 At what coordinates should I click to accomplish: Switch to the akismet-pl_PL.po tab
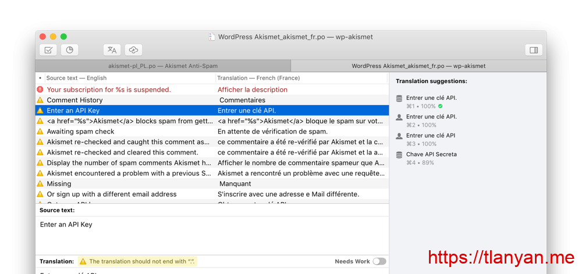(162, 66)
